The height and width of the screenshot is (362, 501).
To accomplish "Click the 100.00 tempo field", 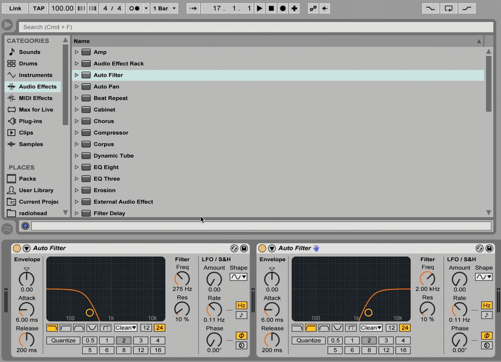I will [x=62, y=8].
